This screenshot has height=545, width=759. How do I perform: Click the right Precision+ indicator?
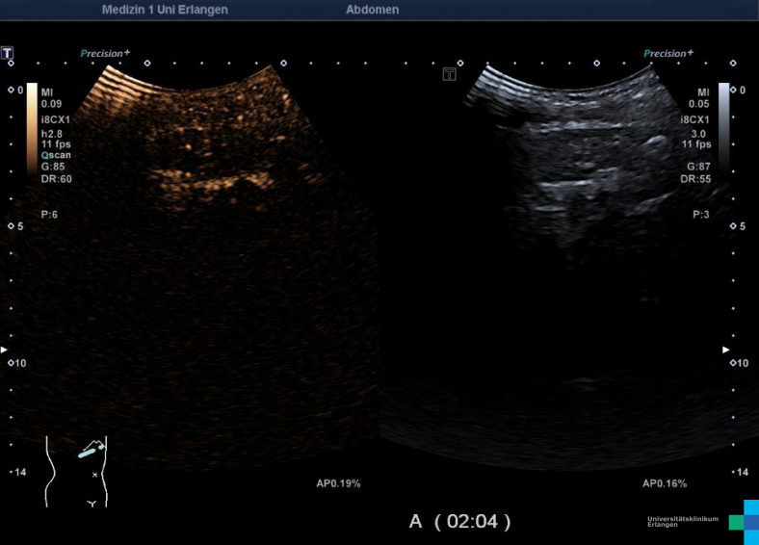coord(668,54)
